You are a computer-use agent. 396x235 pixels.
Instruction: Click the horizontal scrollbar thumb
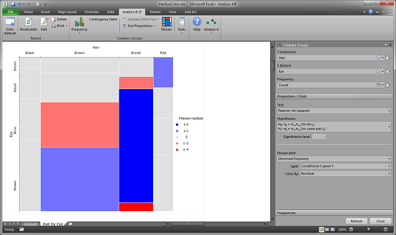tap(187, 224)
